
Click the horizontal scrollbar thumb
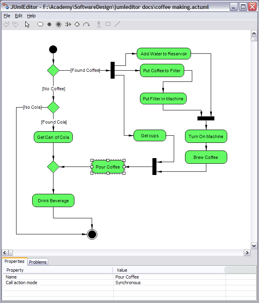click(x=10, y=253)
